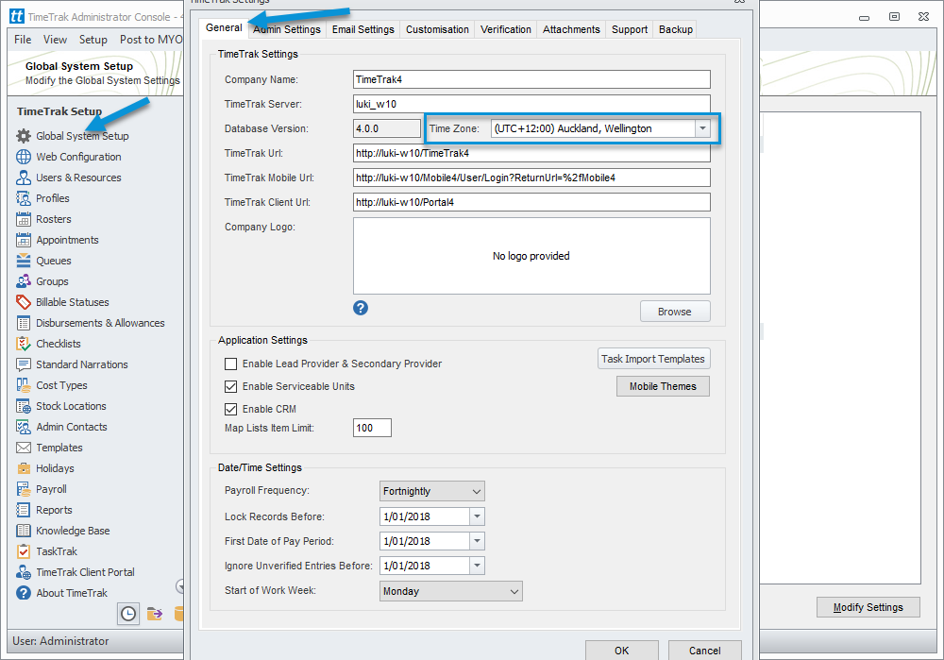The height and width of the screenshot is (660, 944).
Task: Open the Setup menu in Administrator Console
Action: (93, 40)
